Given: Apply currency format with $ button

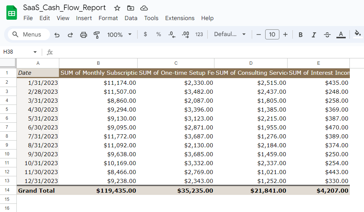Looking at the screenshot, I should [x=145, y=34].
